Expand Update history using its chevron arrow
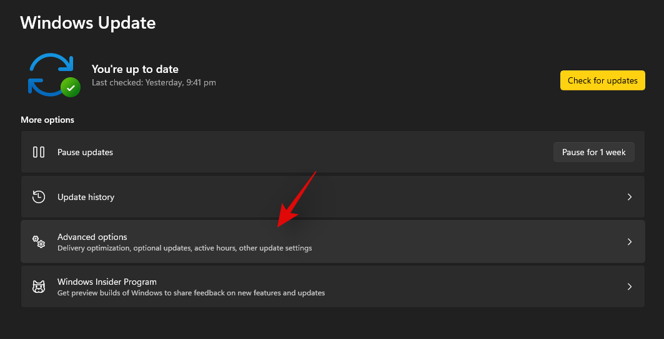Image resolution: width=664 pixels, height=339 pixels. [x=629, y=197]
